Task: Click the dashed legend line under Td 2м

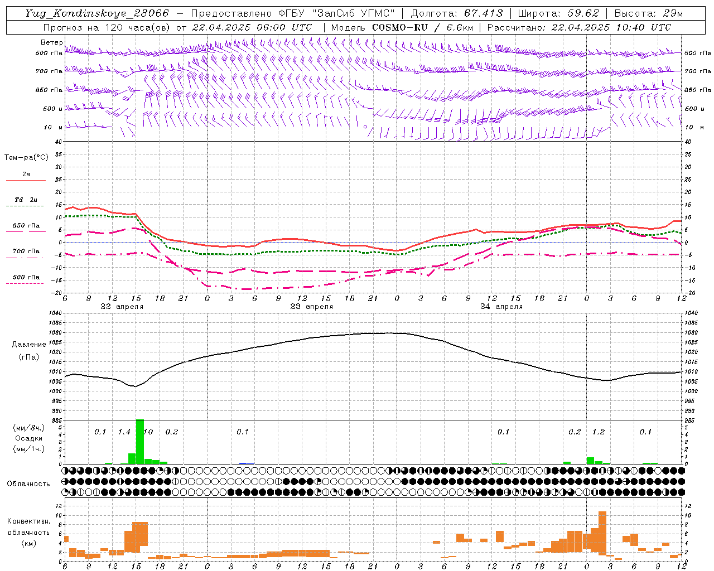Action: (25, 206)
